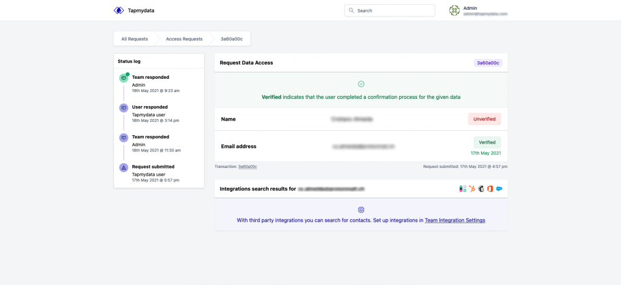Viewport: 621px width, 285px height.
Task: Click the verified checkmark circle icon
Action: 361,84
